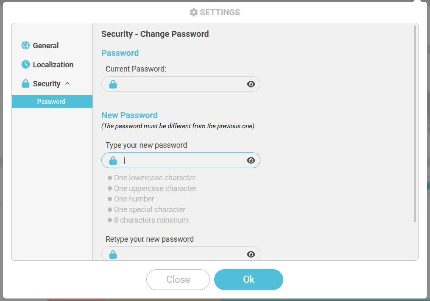Show the current password with eye icon

[251, 84]
